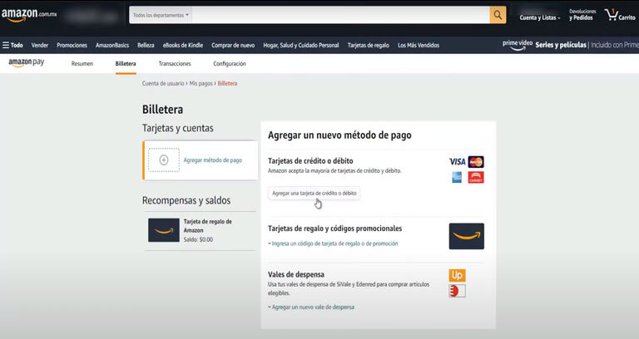Open Vender in the navigation bar
Image resolution: width=639 pixels, height=339 pixels.
[x=40, y=45]
